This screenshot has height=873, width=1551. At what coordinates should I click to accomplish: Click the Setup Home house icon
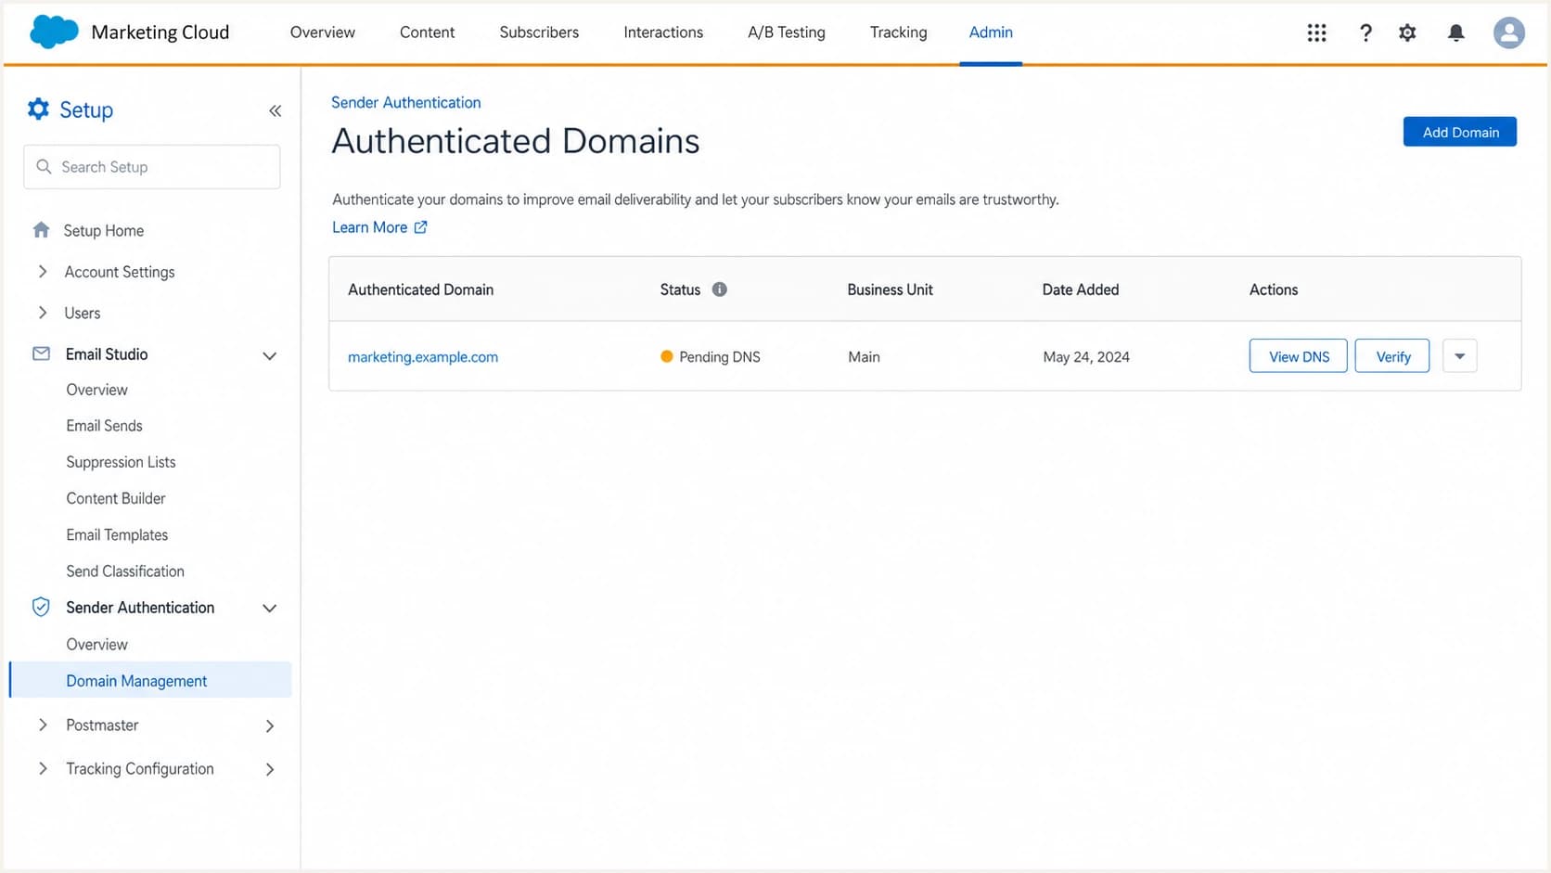tap(41, 229)
